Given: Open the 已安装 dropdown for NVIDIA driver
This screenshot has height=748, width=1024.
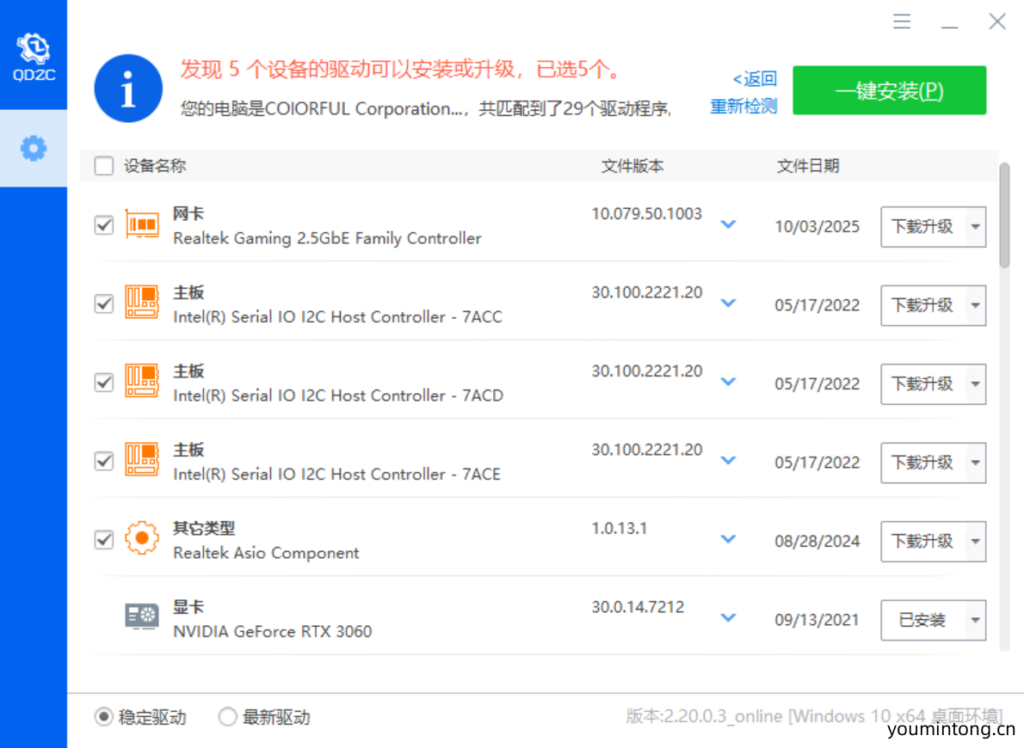Looking at the screenshot, I should pyautogui.click(x=975, y=620).
